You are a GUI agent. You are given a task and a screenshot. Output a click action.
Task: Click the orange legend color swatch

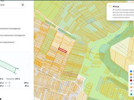pos(131,74)
